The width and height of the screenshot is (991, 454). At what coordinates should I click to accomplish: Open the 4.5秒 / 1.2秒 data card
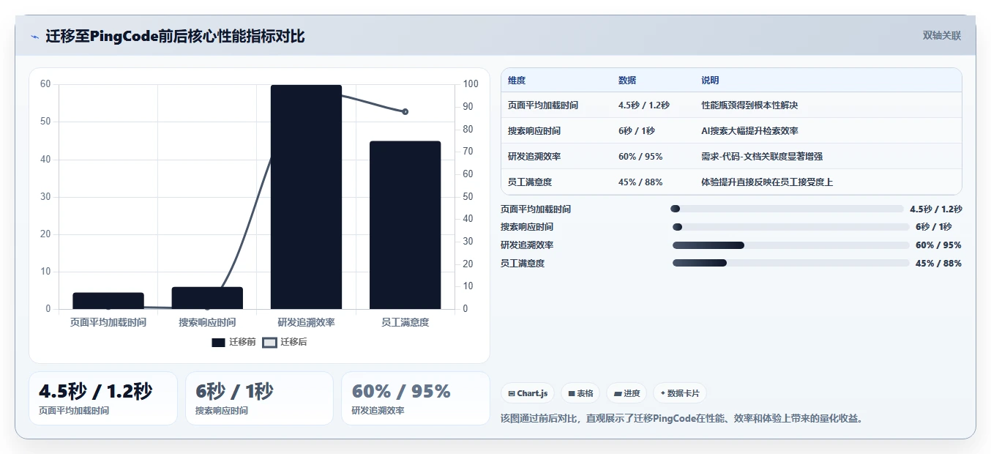pos(103,398)
